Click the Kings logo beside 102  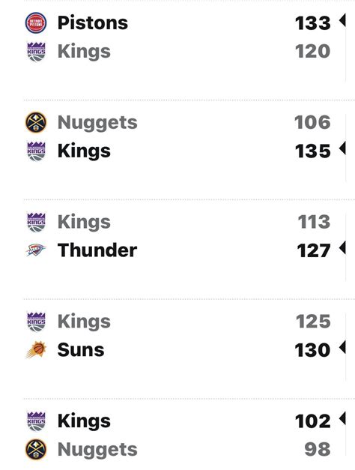[x=36, y=421]
